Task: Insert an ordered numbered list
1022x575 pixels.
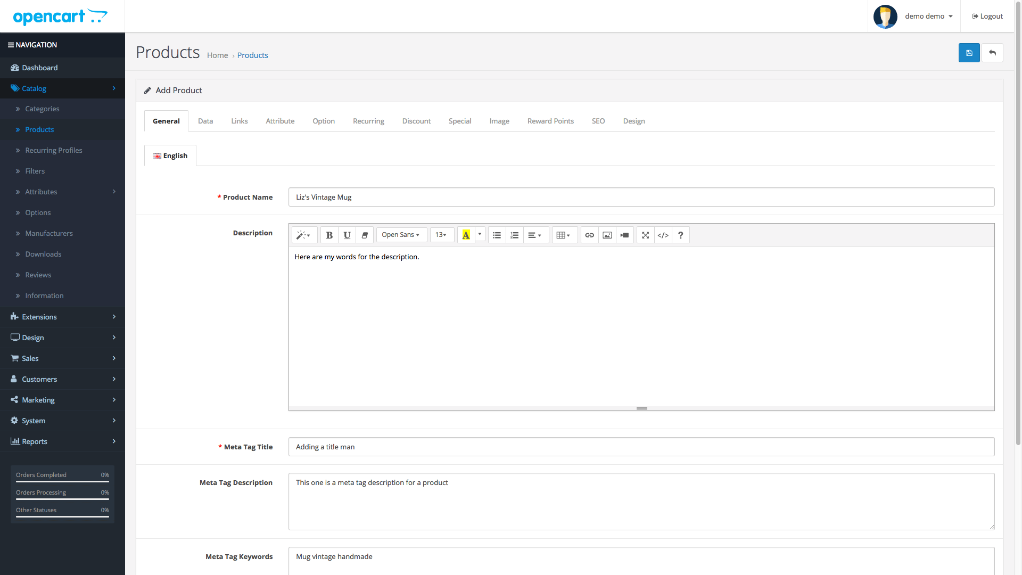Action: click(x=514, y=235)
